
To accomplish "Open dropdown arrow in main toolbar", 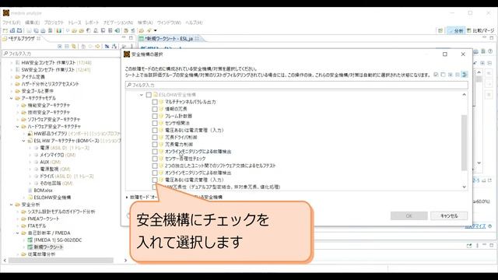I will [156, 30].
